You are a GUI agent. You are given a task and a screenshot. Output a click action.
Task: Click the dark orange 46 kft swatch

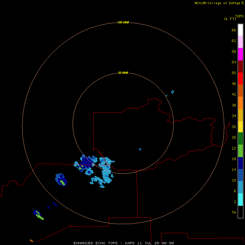coord(240,90)
